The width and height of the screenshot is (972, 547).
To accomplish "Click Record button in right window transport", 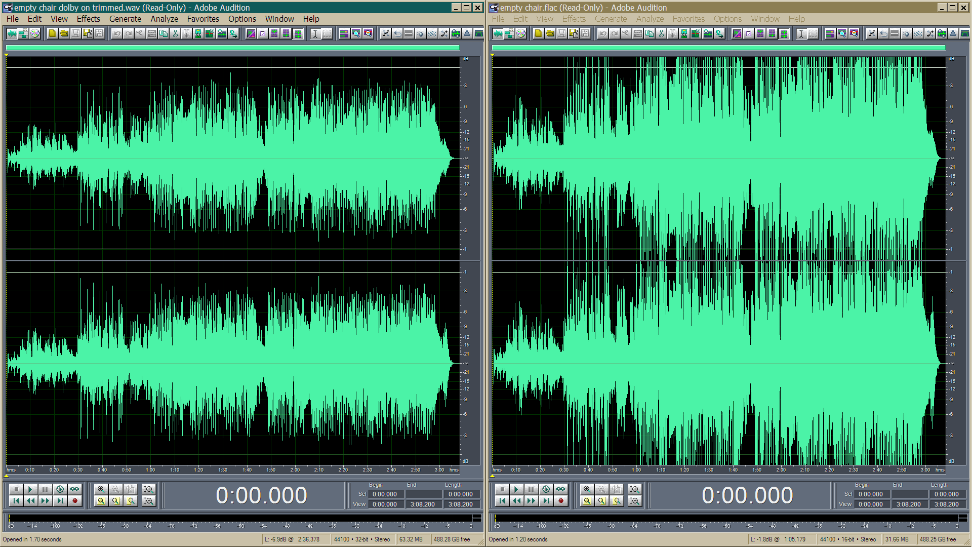I will tap(561, 500).
